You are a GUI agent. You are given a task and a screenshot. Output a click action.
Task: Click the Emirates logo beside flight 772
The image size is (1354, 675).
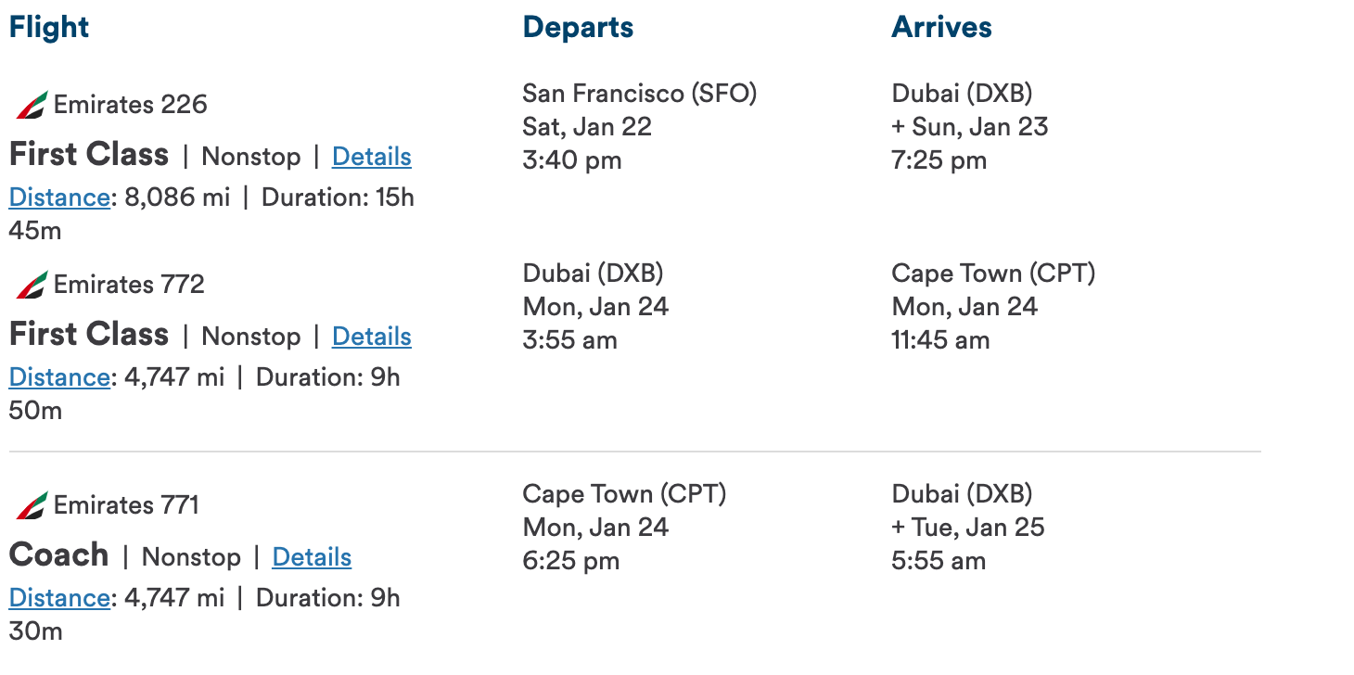[x=32, y=285]
